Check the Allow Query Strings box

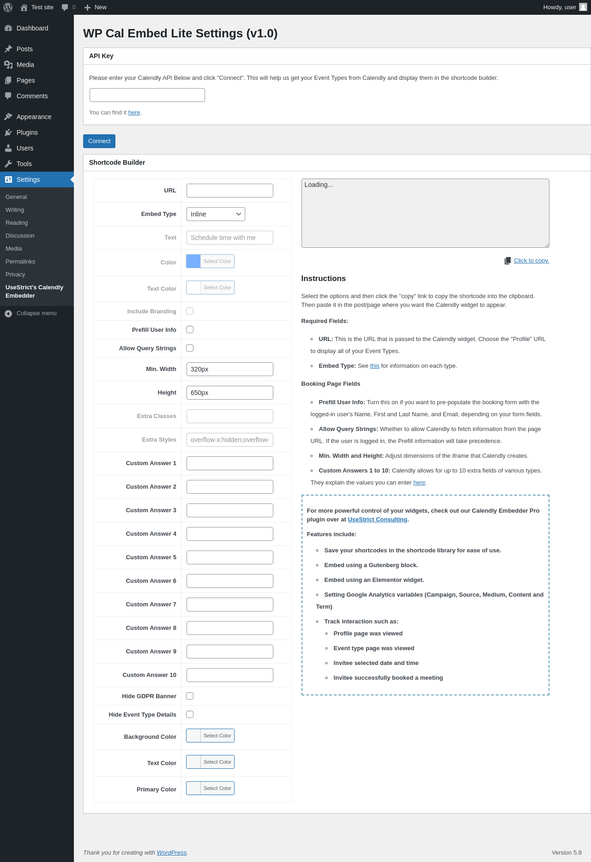[190, 348]
